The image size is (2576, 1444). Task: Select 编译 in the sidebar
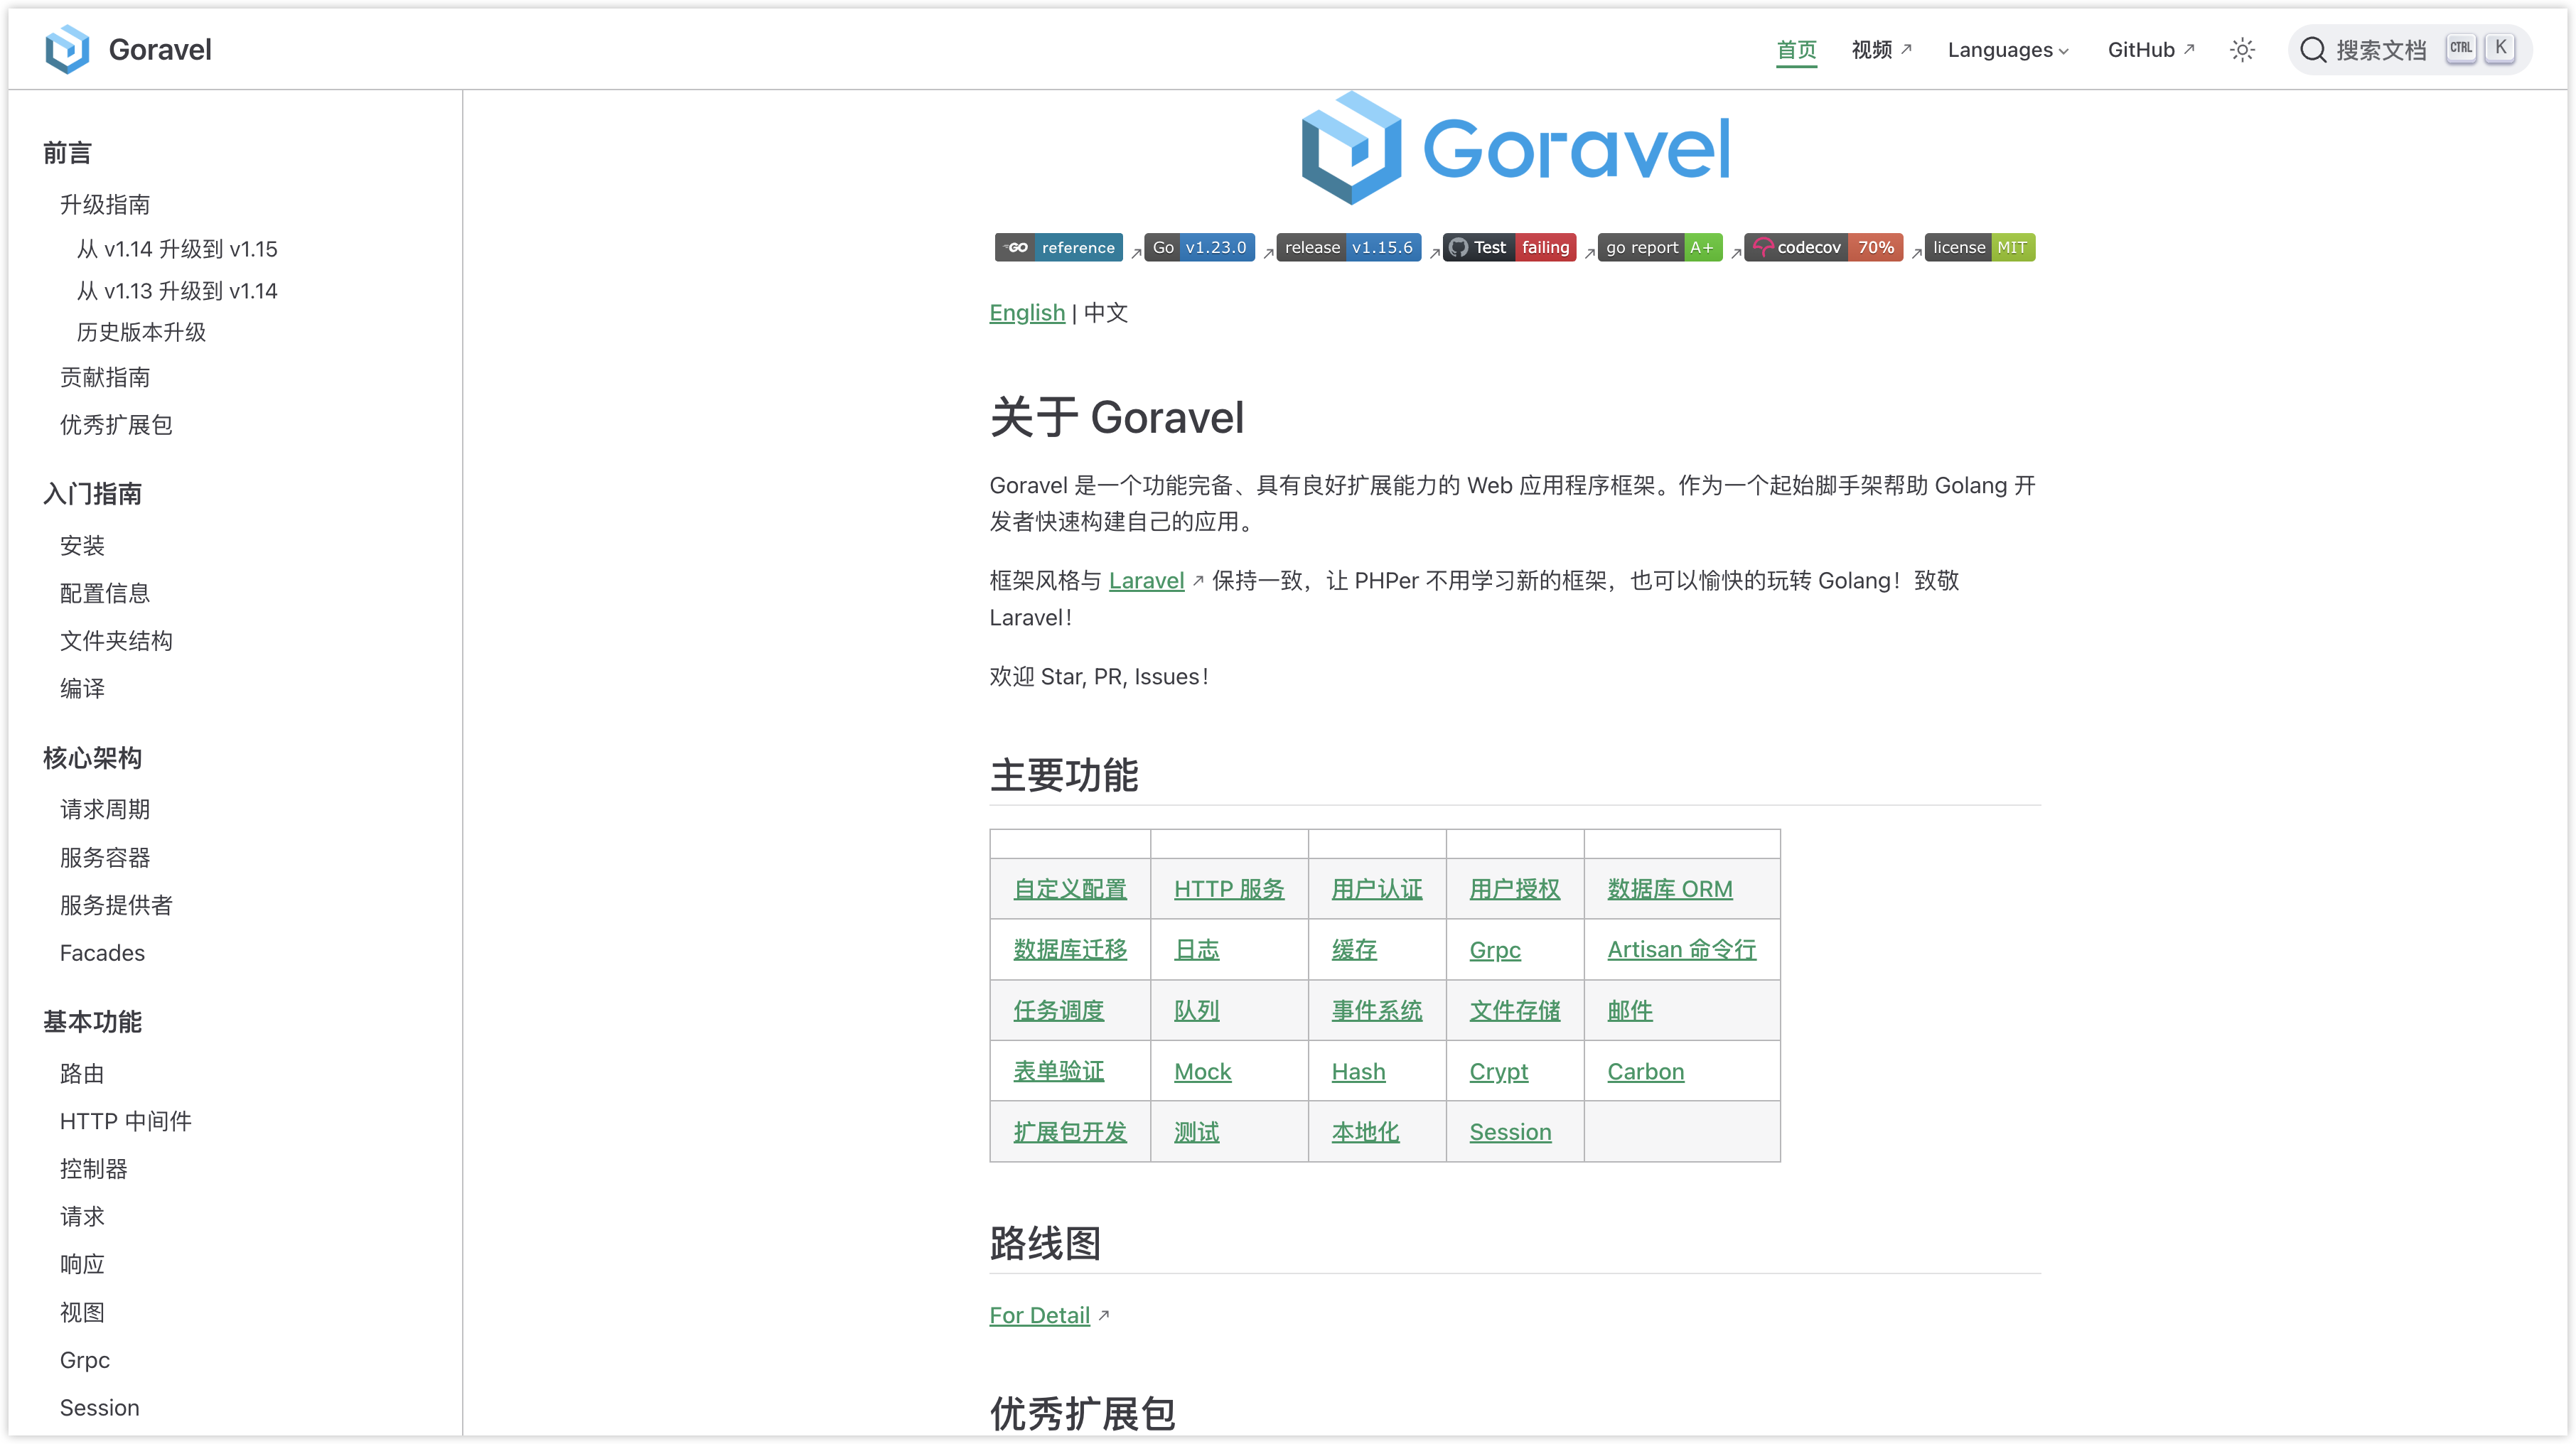[82, 688]
